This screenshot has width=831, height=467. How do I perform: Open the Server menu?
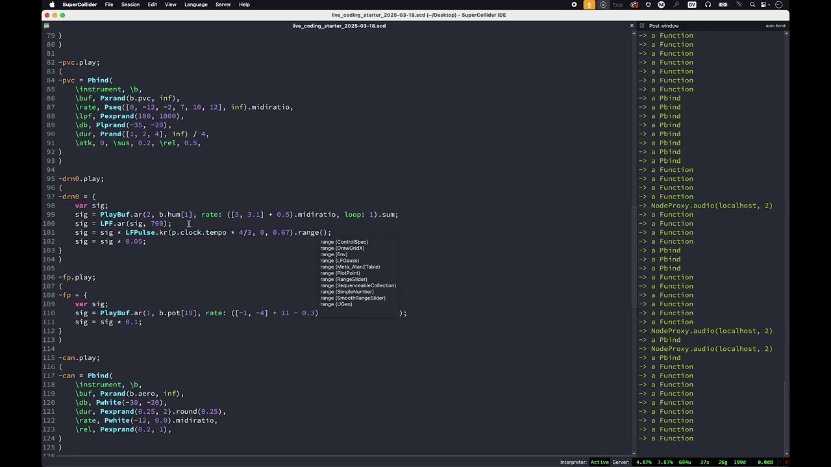223,5
